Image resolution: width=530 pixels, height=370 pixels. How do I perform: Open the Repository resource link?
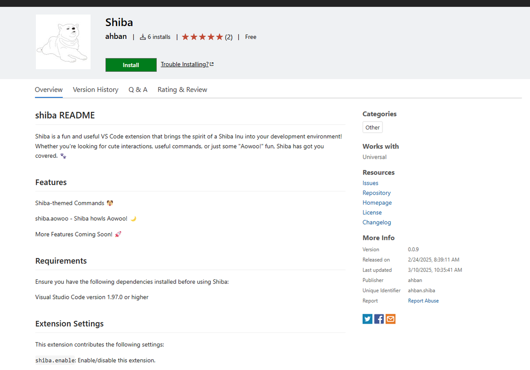coord(377,193)
